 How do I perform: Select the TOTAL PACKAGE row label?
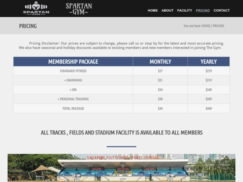point(73,108)
